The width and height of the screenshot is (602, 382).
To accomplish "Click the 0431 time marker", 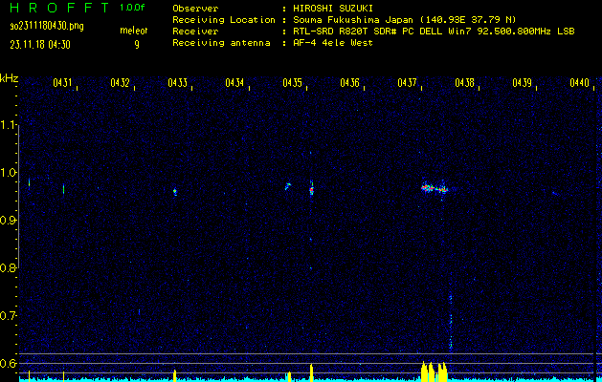I will point(63,83).
